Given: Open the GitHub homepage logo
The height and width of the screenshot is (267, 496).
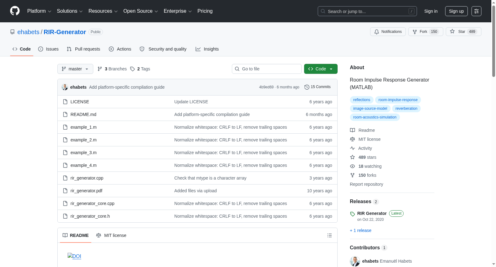Looking at the screenshot, I should (x=15, y=11).
